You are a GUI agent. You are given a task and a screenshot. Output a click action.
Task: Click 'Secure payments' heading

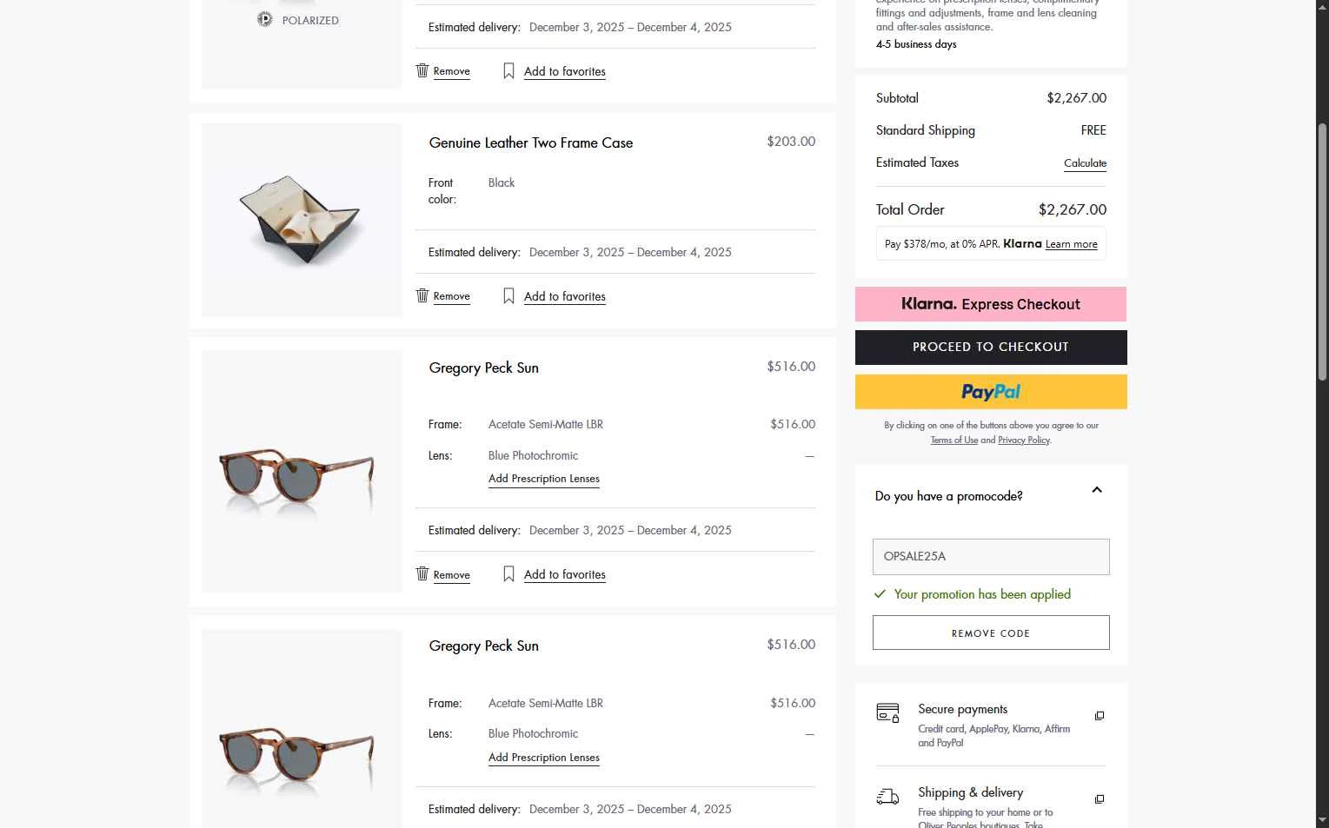tap(963, 709)
